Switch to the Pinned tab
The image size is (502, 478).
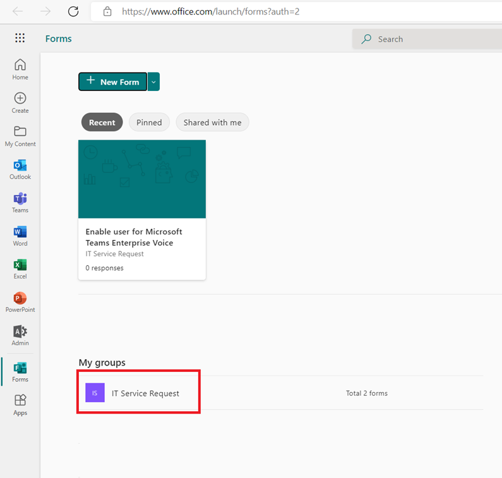(x=149, y=122)
